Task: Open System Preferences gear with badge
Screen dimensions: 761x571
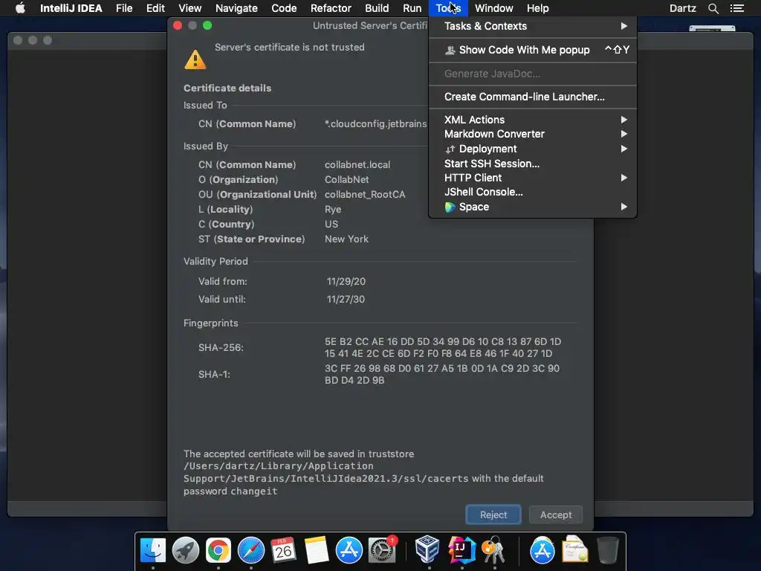Action: click(x=383, y=550)
